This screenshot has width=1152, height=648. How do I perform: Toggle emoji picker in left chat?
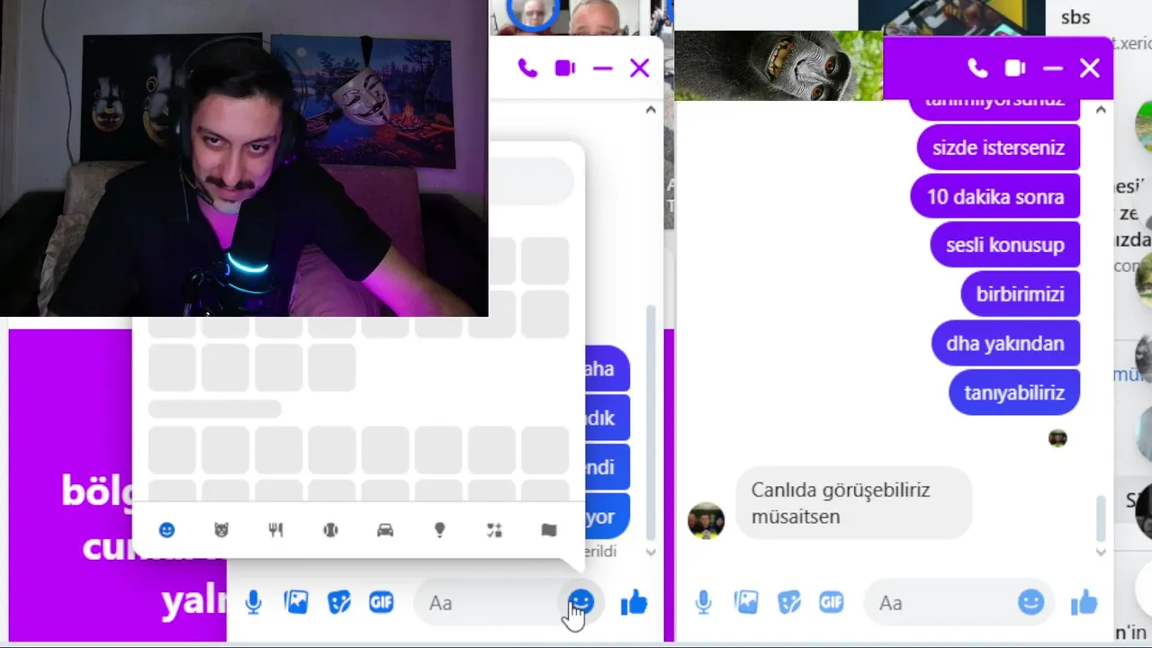coord(580,602)
